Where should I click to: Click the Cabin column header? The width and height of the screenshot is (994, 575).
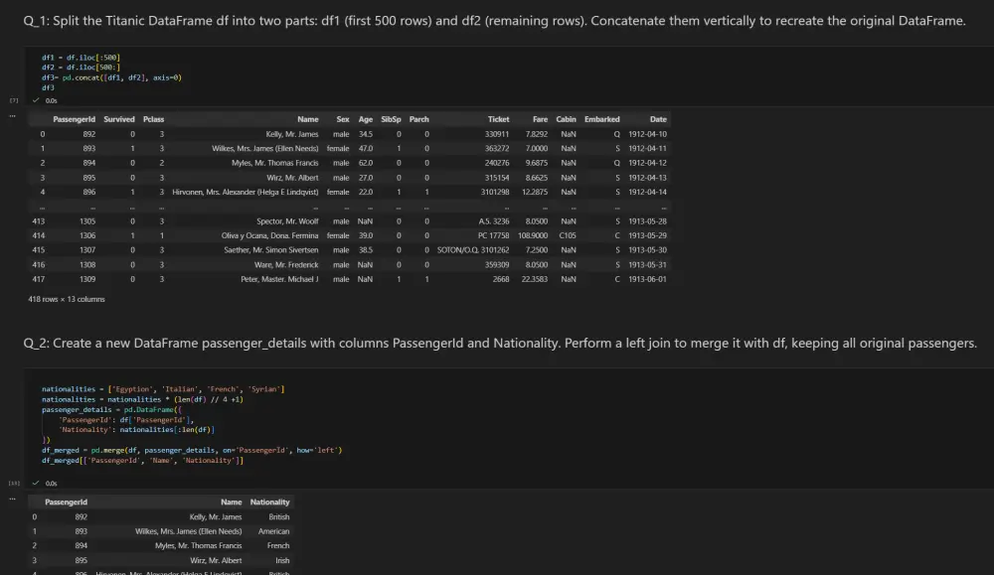coord(567,119)
